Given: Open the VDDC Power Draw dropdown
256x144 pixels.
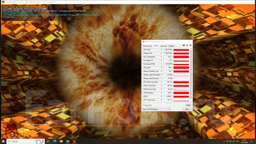Looking at the screenshot, I should coord(161,86).
